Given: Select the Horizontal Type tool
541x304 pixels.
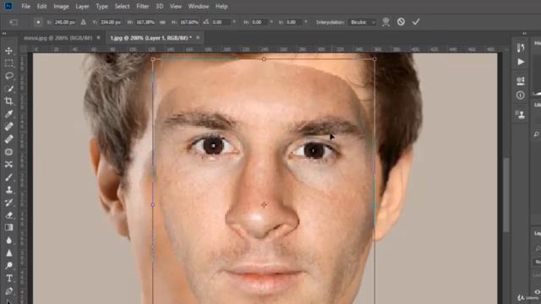Looking at the screenshot, I should [x=9, y=278].
